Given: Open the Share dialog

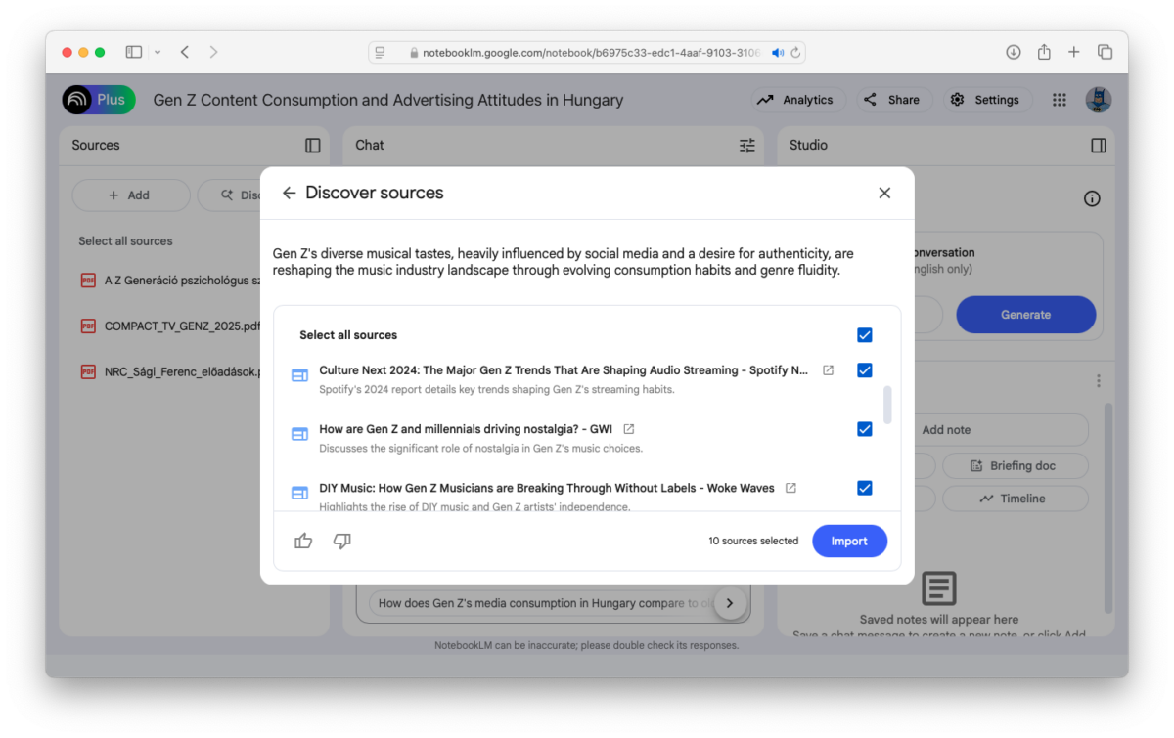Looking at the screenshot, I should coord(892,100).
